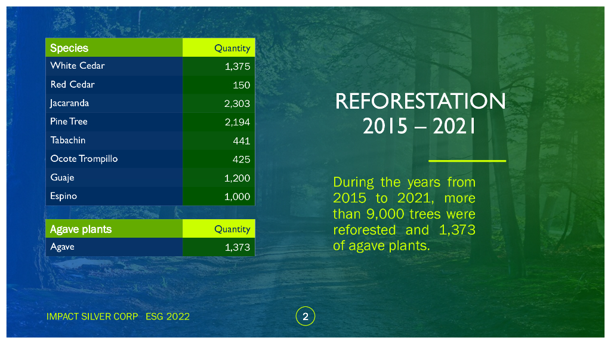
Task: Click the Espino row label
Action: tap(114, 196)
